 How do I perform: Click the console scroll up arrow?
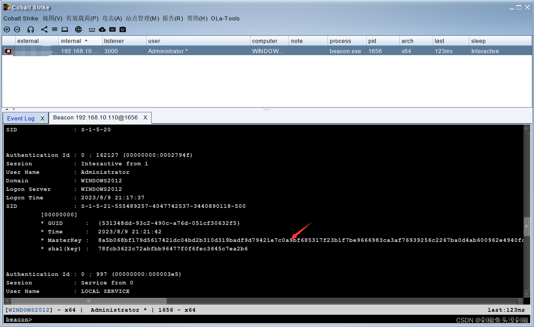click(x=527, y=128)
